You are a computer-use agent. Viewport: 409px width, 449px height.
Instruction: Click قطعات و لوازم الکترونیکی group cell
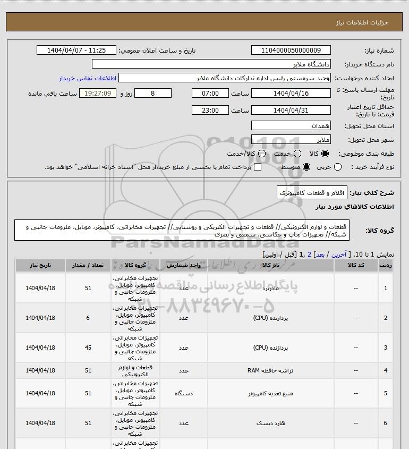(135, 371)
